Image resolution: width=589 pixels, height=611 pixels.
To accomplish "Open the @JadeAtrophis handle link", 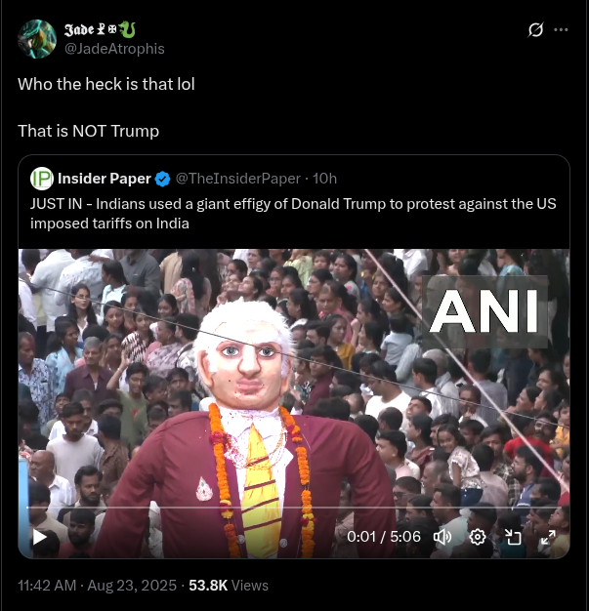I will click(114, 49).
